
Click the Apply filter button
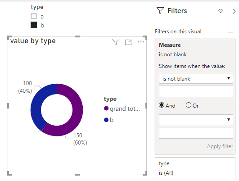pyautogui.click(x=220, y=146)
